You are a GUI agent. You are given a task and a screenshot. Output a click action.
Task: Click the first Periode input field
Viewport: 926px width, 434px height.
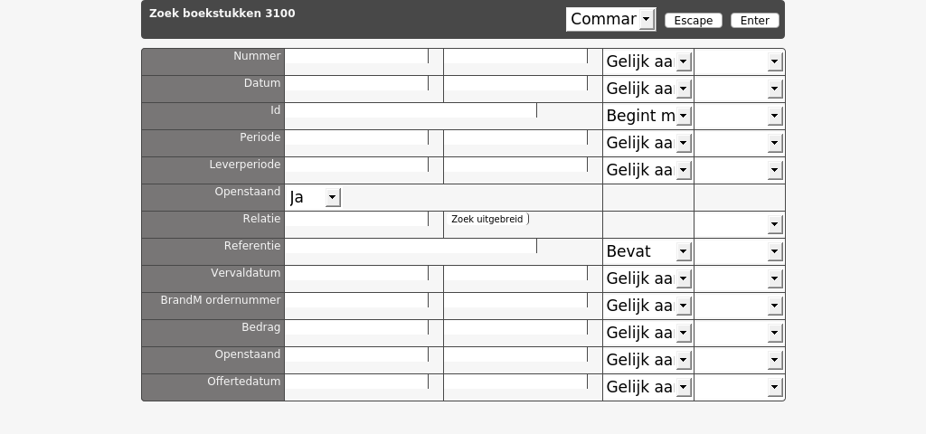pyautogui.click(x=356, y=137)
